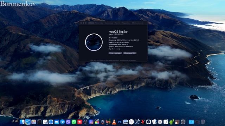Image resolution: width=225 pixels, height=126 pixels.
Task: Open Final Cut Pro clapperboard icon
Action: tap(97, 122)
